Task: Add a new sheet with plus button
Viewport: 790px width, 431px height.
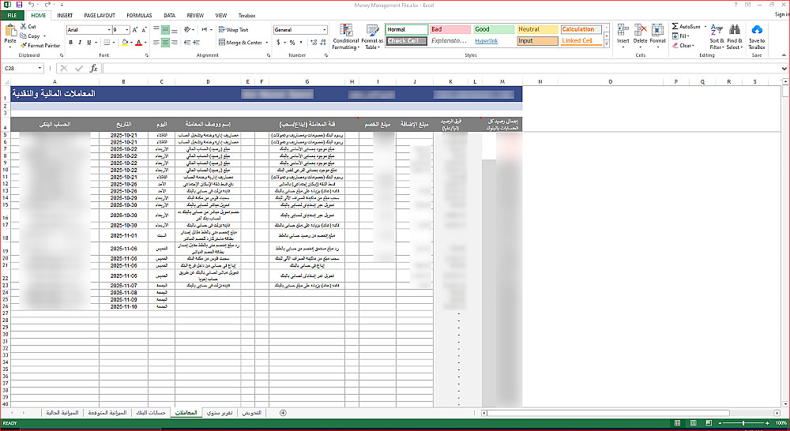Action: (283, 413)
